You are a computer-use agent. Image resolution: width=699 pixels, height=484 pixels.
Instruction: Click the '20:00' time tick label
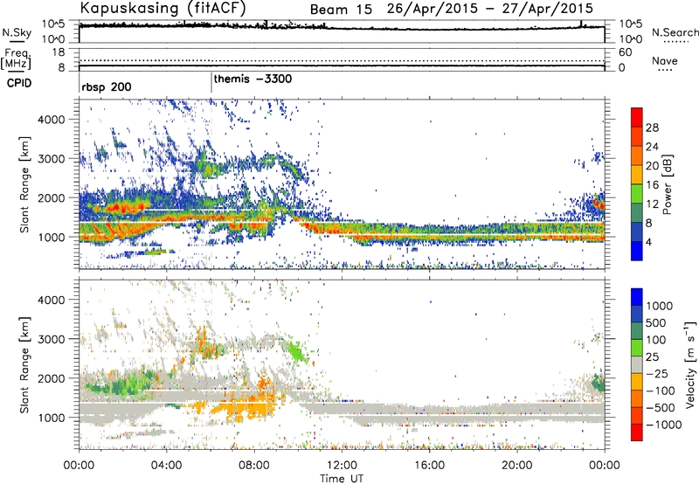click(517, 466)
